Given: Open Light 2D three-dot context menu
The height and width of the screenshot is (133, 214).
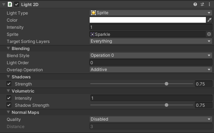Looking at the screenshot, I should tap(209, 4).
